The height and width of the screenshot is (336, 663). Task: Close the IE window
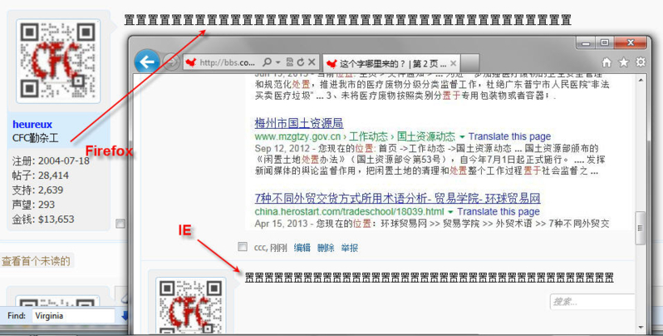pos(631,42)
